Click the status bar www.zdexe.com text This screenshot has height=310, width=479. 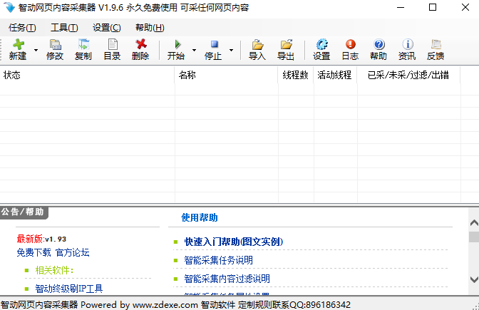165,305
